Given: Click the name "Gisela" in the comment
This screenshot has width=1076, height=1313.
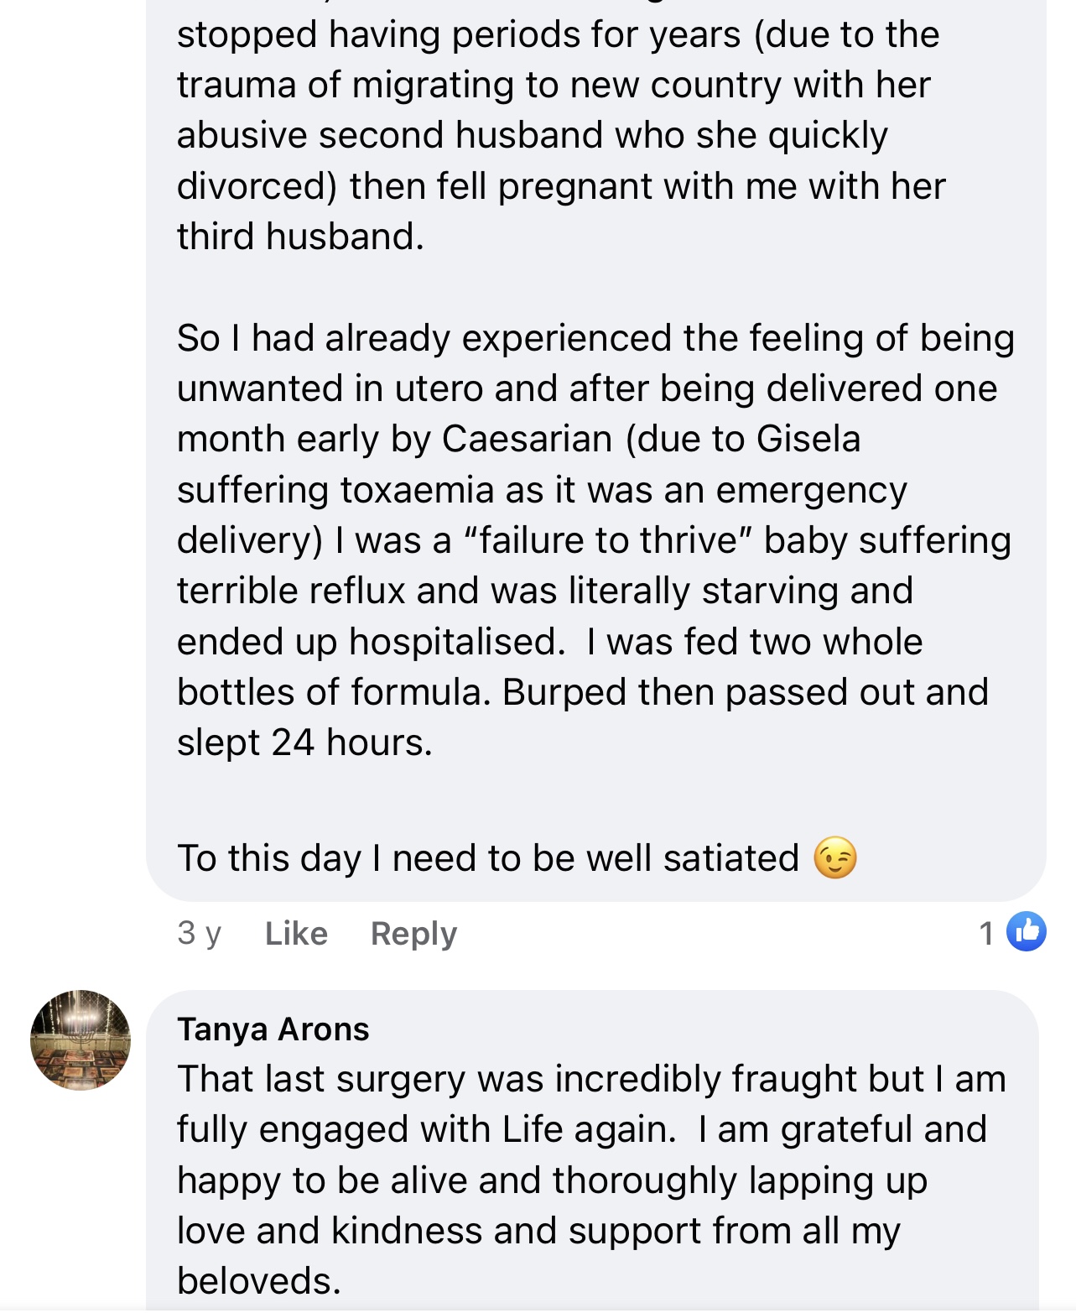Looking at the screenshot, I should (808, 439).
